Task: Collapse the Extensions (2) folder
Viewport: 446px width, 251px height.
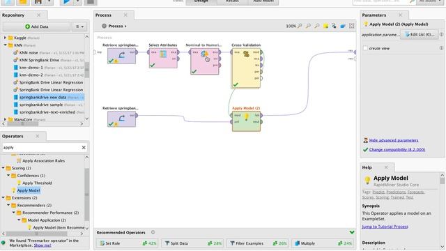Action: pos(3,197)
